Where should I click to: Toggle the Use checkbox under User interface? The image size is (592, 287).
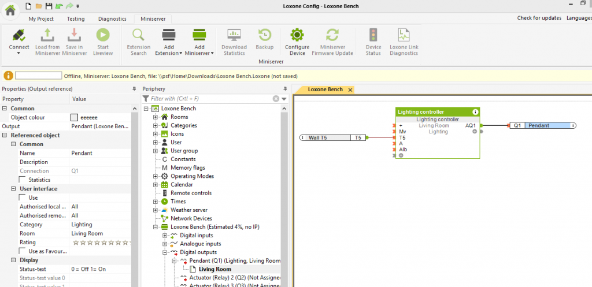click(23, 197)
